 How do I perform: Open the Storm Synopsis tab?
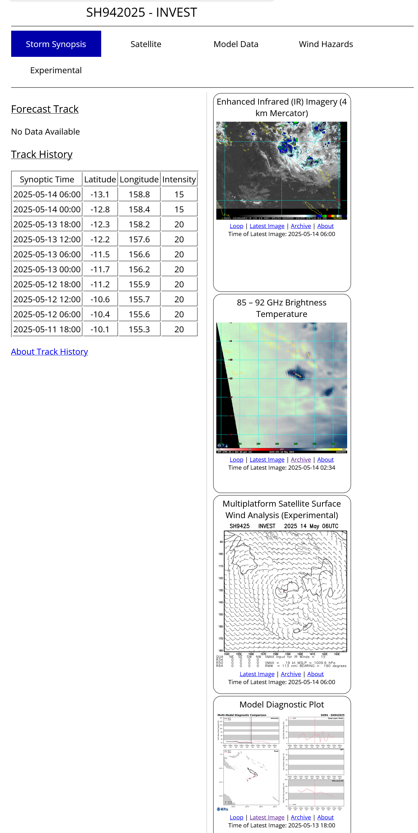coord(56,44)
